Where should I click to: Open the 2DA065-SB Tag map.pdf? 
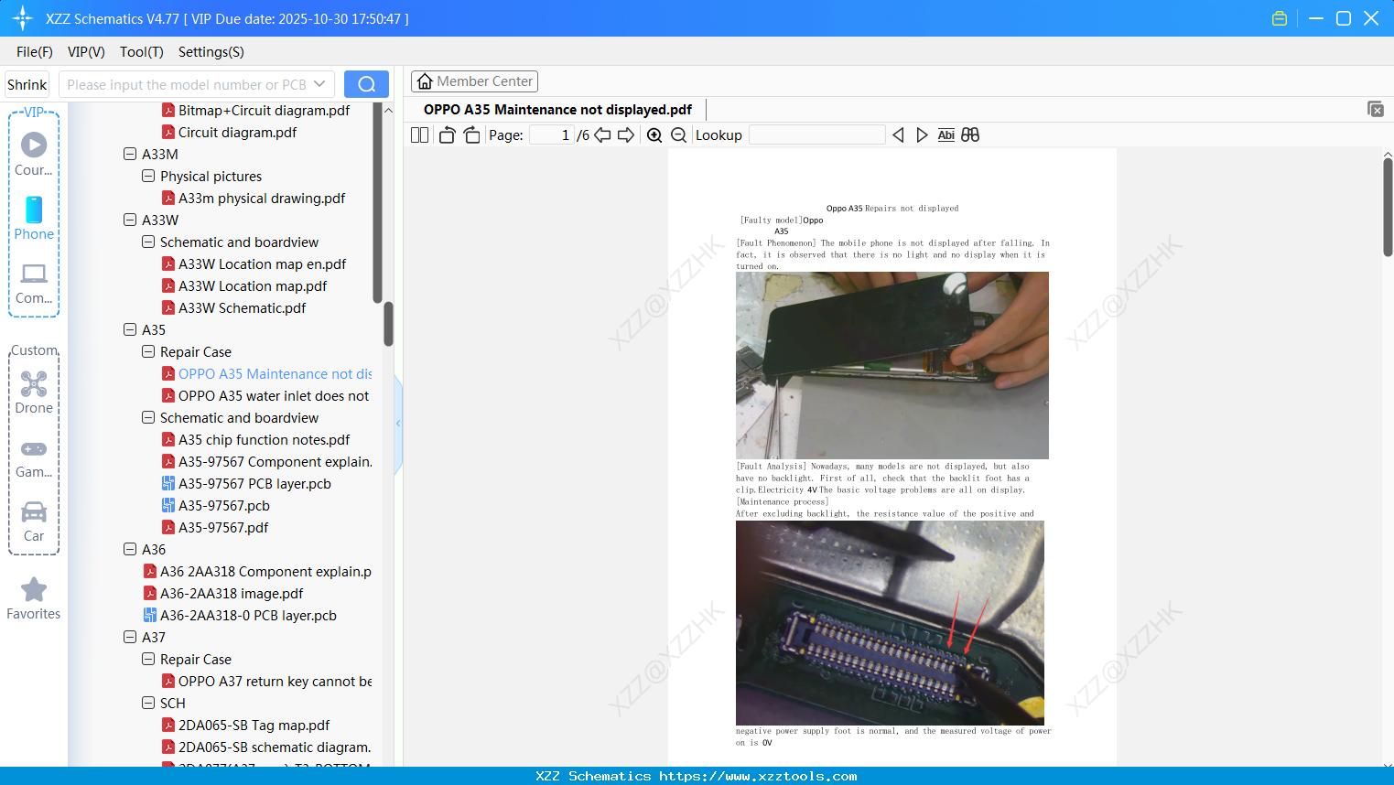tap(254, 726)
